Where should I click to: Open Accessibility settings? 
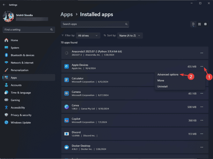pyautogui.click(x=29, y=107)
